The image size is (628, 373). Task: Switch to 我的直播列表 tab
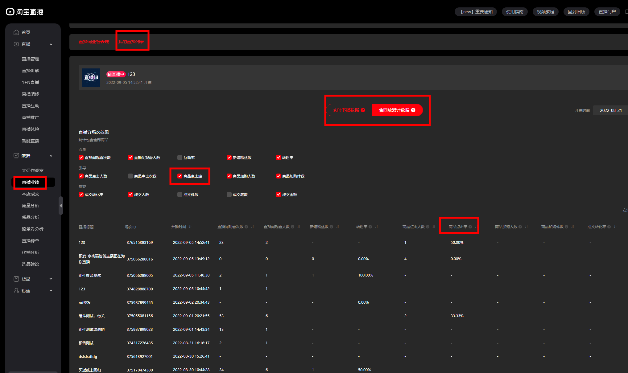pyautogui.click(x=131, y=42)
